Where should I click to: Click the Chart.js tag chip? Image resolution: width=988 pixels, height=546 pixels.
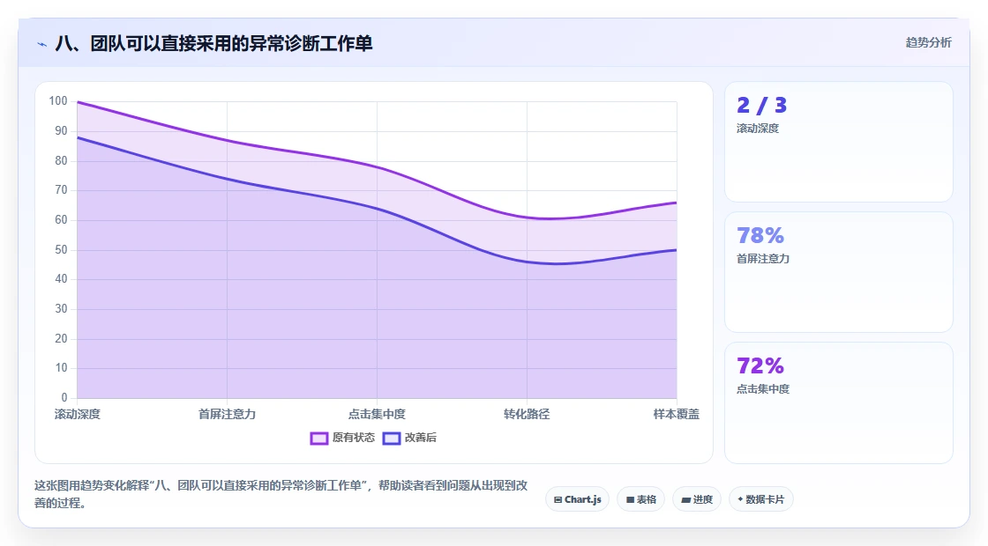[577, 499]
